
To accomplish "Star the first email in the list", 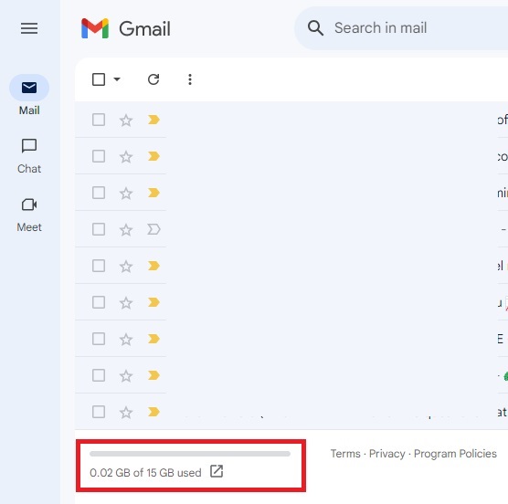I will (x=126, y=121).
